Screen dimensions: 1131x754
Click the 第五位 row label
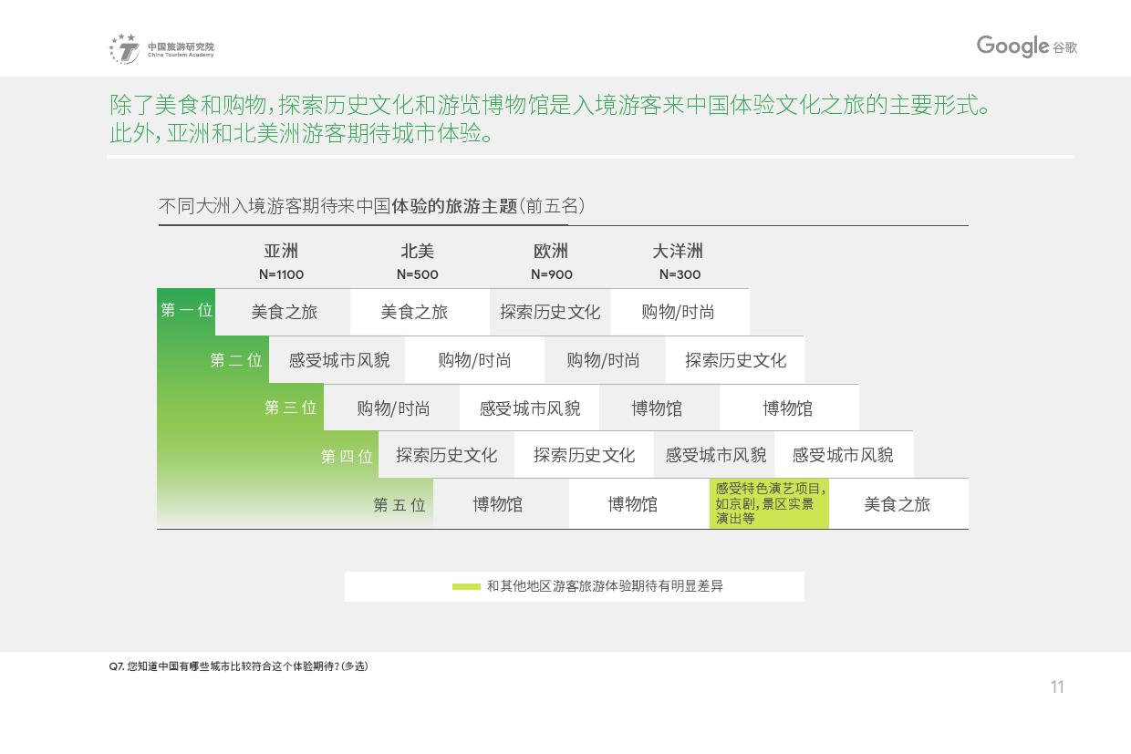coord(399,504)
